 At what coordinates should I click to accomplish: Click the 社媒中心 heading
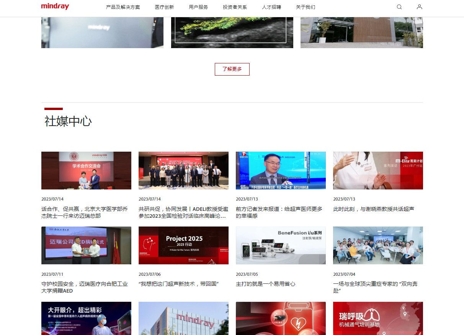coord(68,121)
